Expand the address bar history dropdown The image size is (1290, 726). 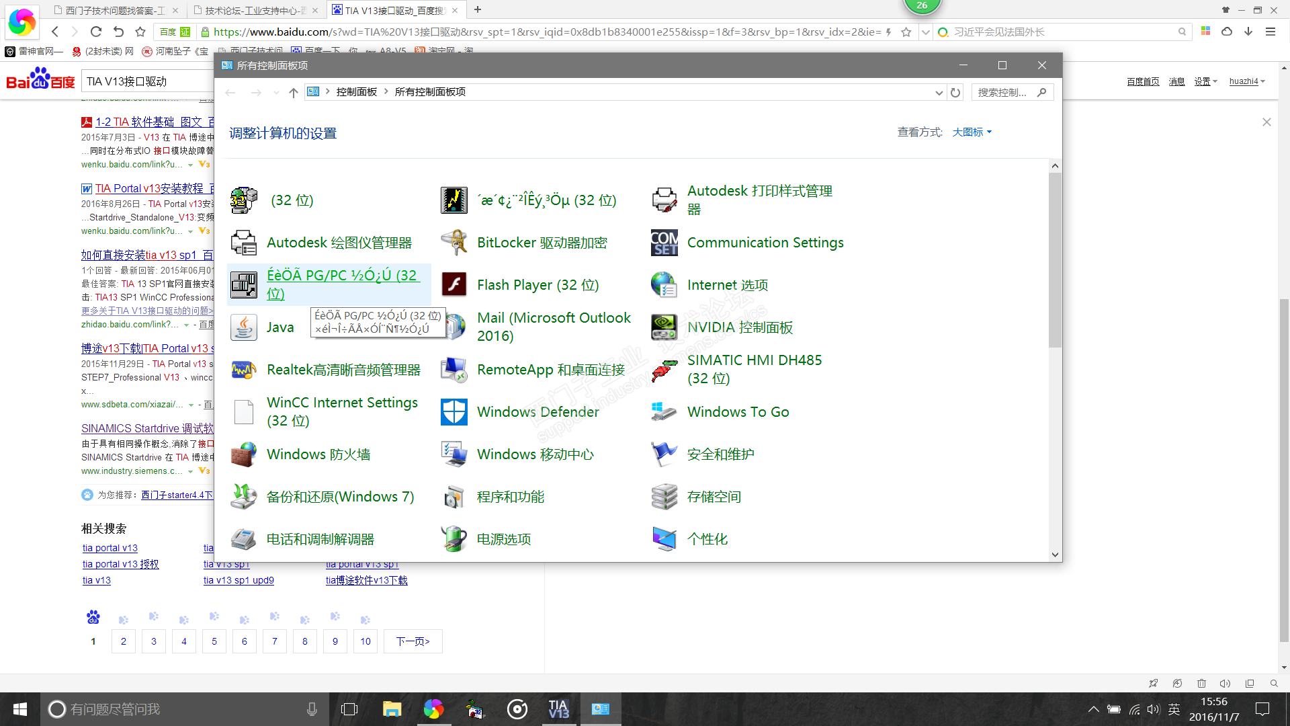point(939,93)
